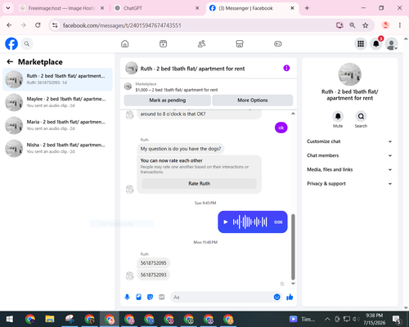Viewport: 409px width, 327px height.
Task: Click the More Options button
Action: click(253, 101)
